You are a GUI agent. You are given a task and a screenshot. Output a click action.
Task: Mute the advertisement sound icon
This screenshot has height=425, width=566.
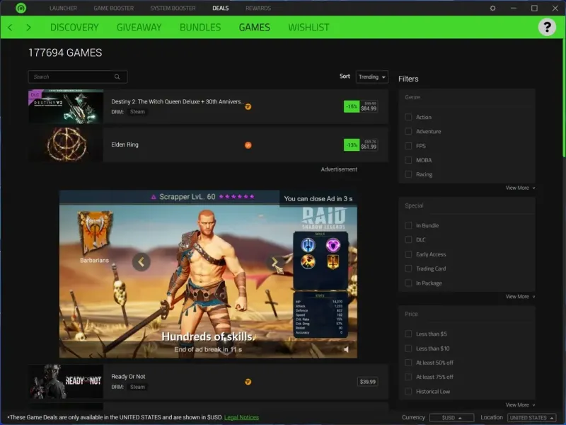click(x=346, y=349)
